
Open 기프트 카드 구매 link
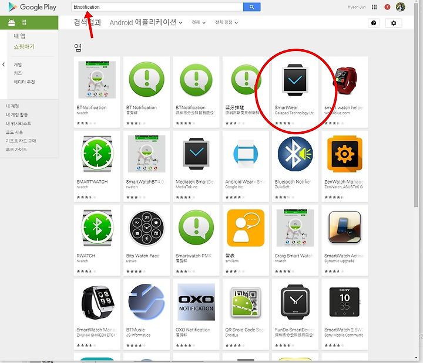(21, 141)
